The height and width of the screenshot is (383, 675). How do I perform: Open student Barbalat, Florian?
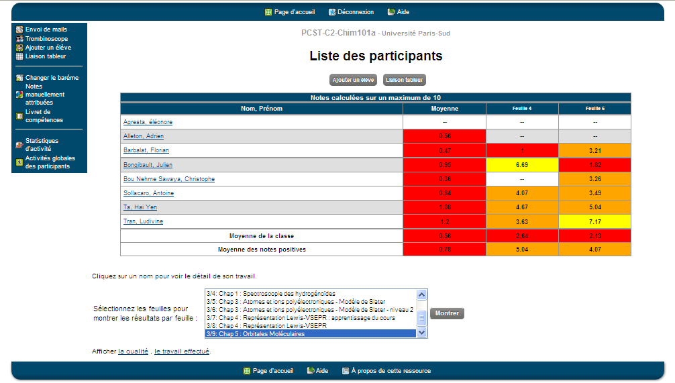point(146,150)
